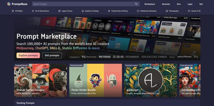Click the Marketing & Business briefcase icon
The width and height of the screenshot is (214, 106).
[x=138, y=11]
